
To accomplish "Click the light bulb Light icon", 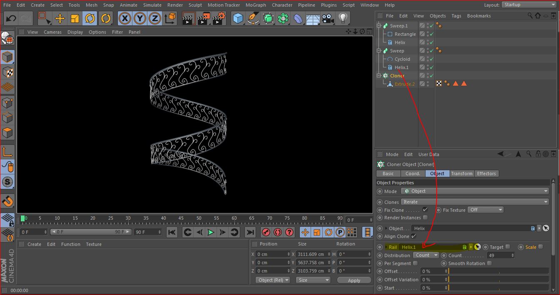I will (x=343, y=18).
